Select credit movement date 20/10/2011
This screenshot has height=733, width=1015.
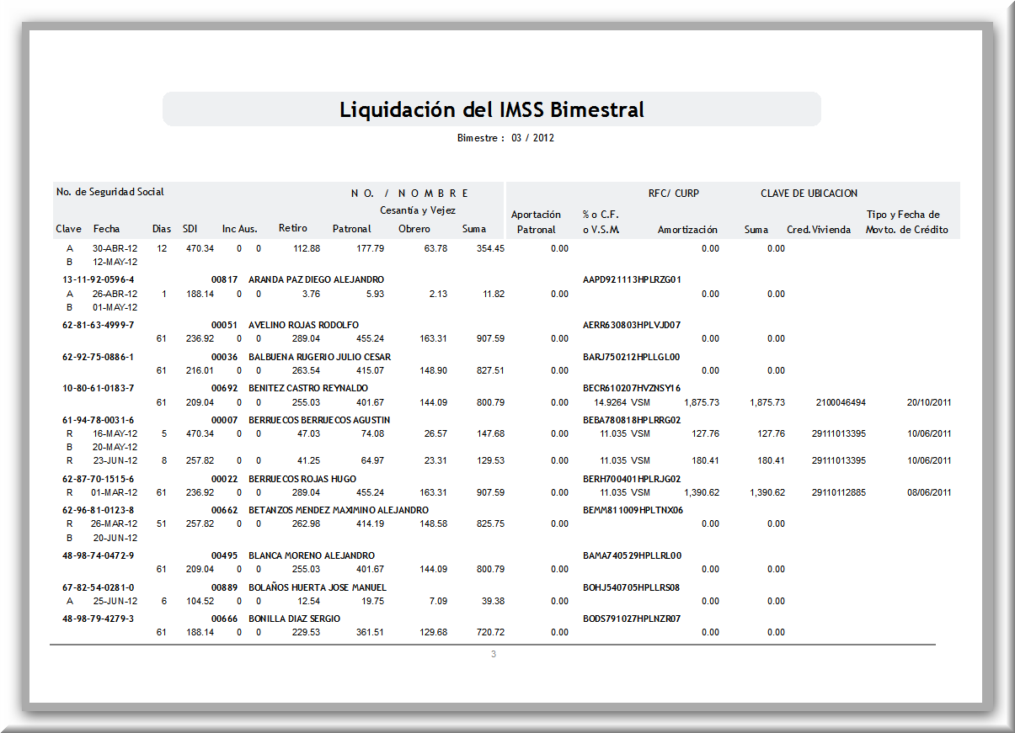[929, 402]
